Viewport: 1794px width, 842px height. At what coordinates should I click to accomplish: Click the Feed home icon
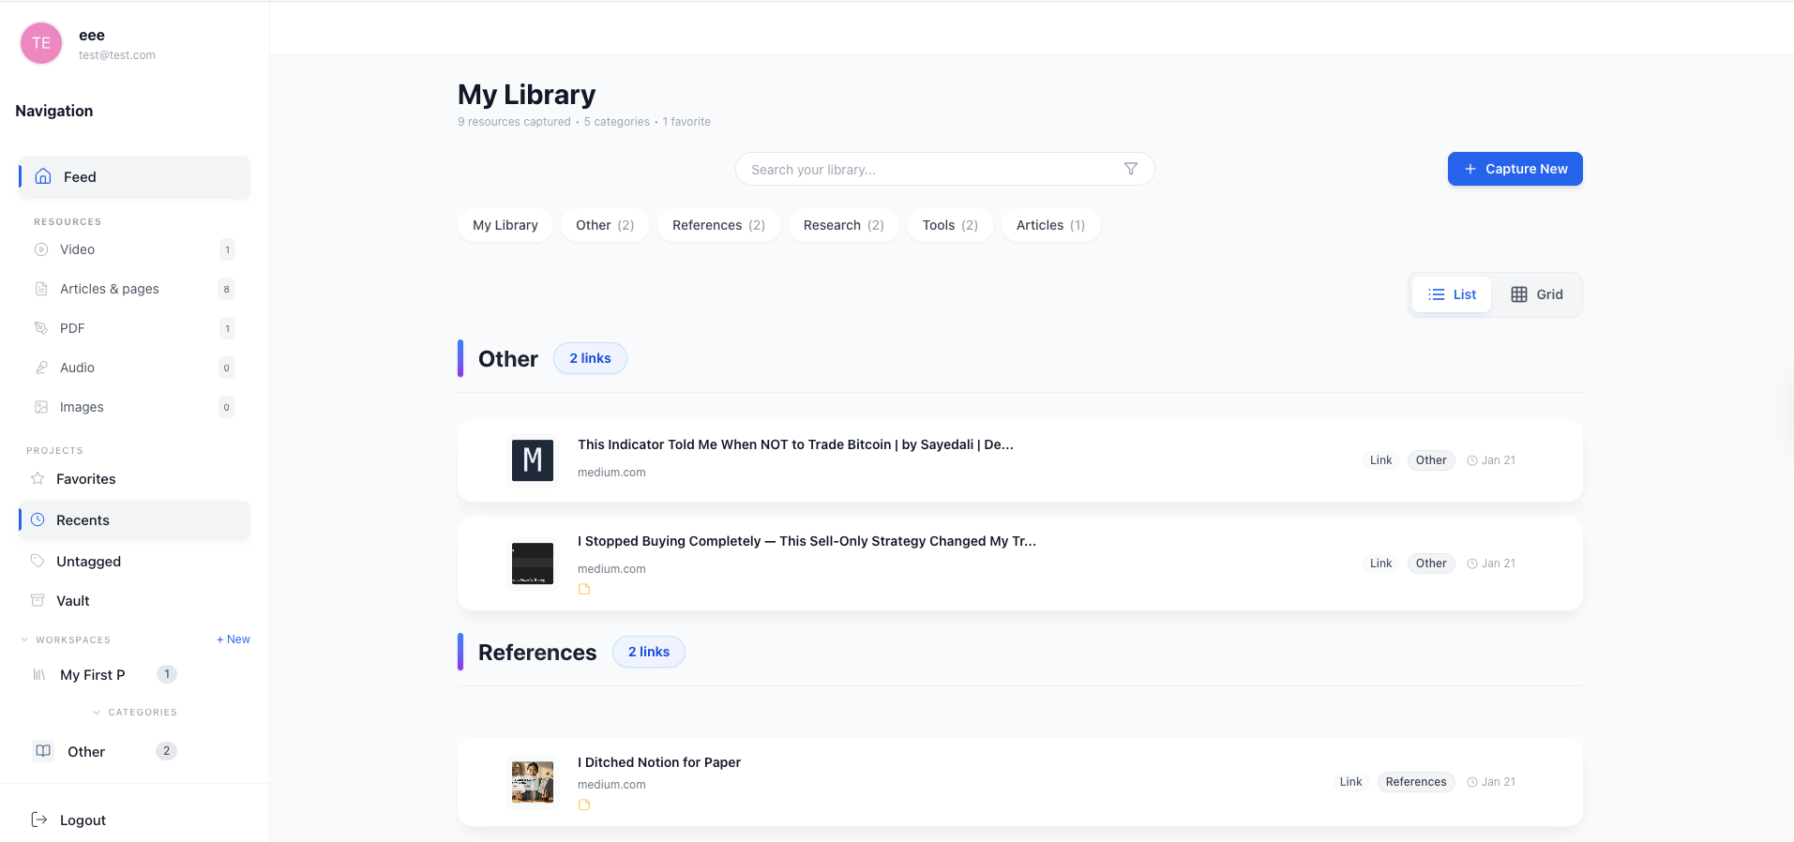pos(43,176)
